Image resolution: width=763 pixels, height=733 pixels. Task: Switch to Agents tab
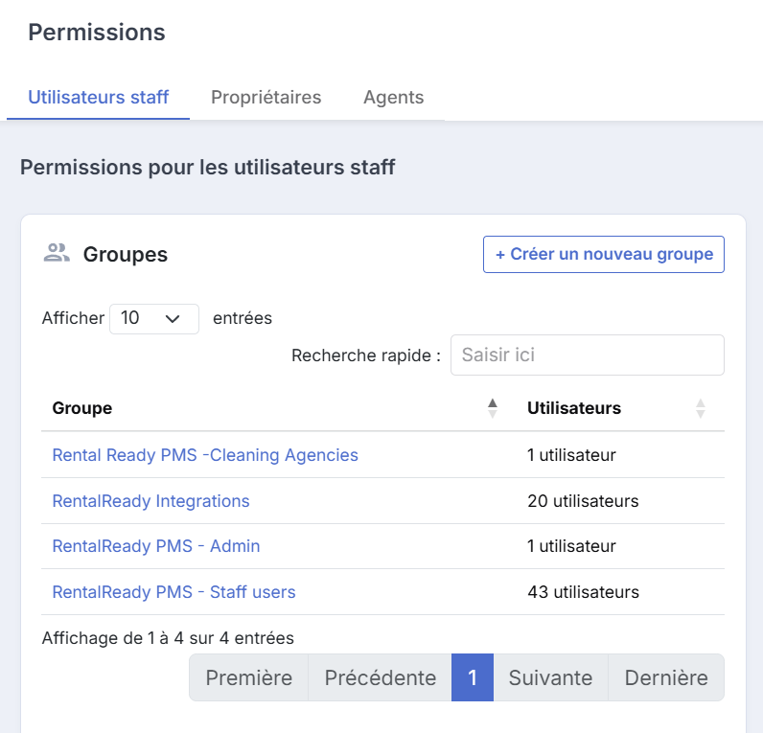coord(394,98)
